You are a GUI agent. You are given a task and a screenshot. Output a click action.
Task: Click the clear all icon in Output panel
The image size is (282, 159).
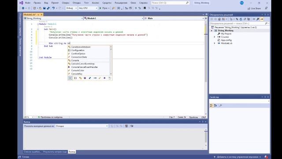[x=126, y=126]
